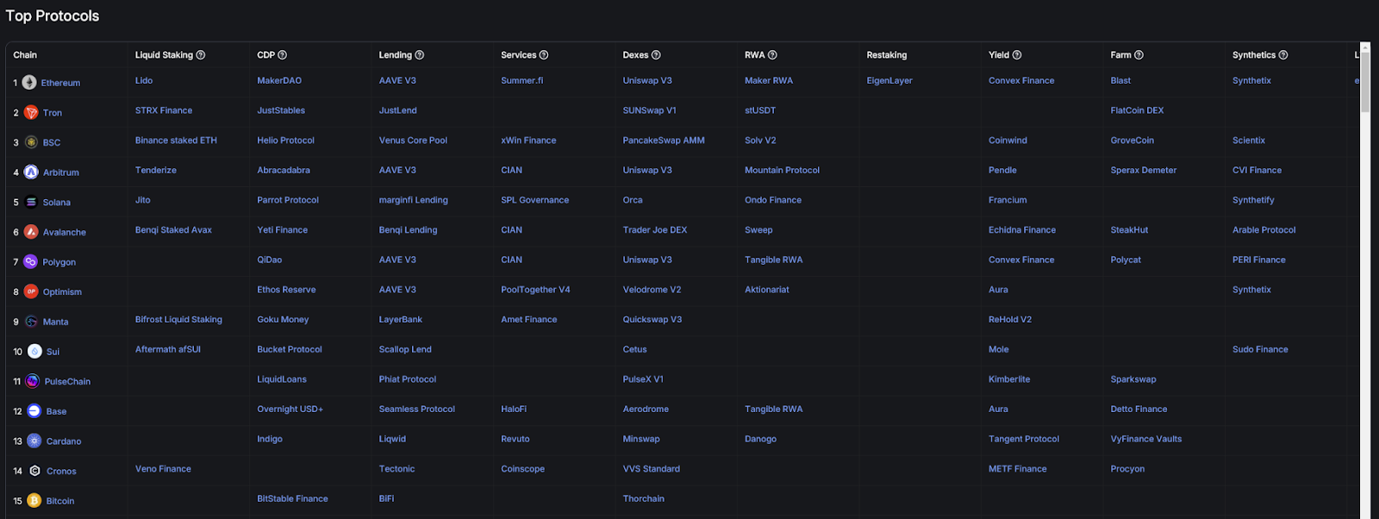
Task: Open Bifrost Liquid Staking link
Action: 178,320
